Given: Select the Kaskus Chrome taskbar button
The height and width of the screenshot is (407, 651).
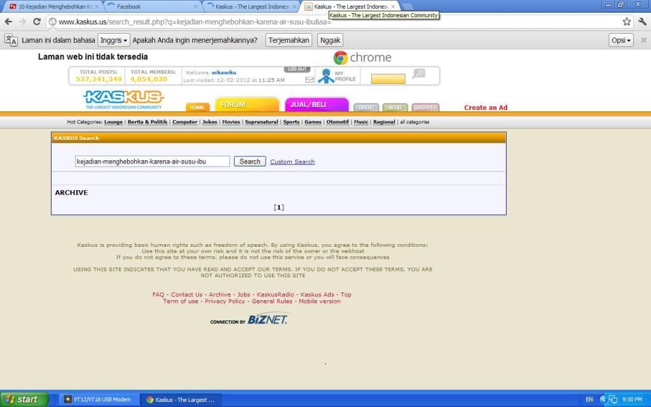Looking at the screenshot, I should tap(181, 399).
